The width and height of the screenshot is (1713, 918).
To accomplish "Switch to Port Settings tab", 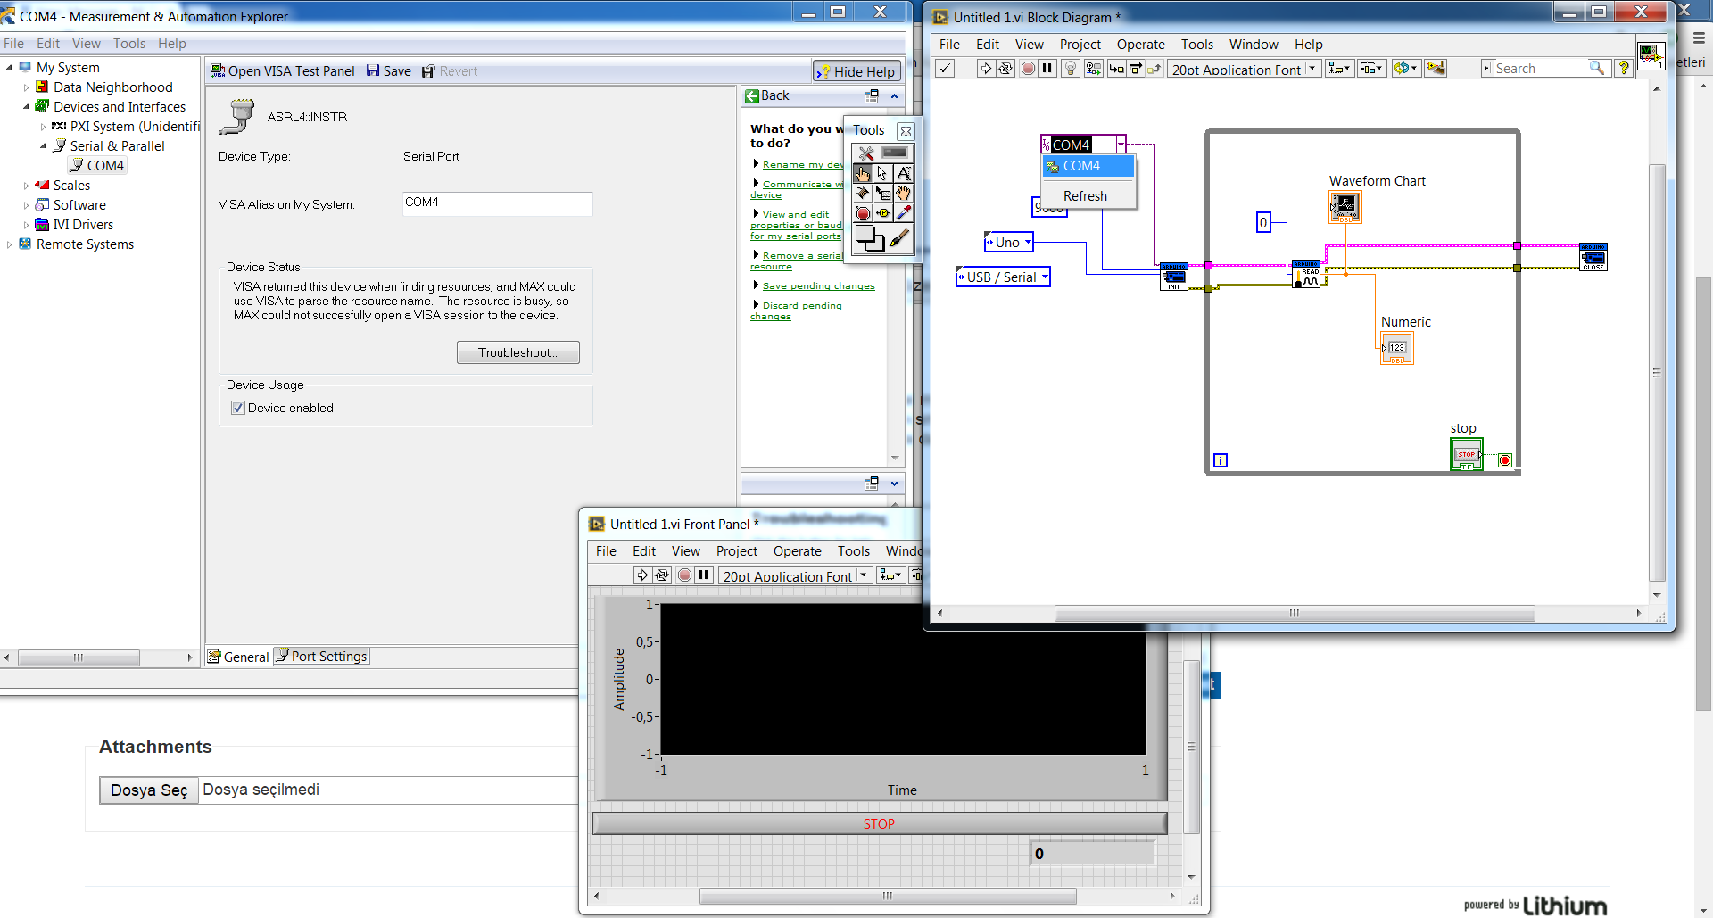I will tap(321, 657).
